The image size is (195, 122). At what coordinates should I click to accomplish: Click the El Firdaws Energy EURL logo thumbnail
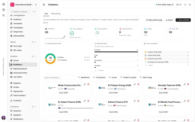point(102,88)
